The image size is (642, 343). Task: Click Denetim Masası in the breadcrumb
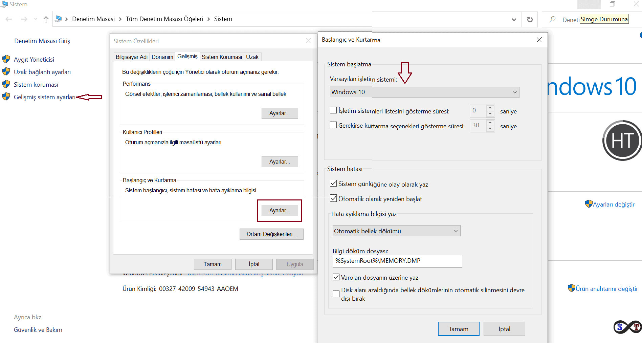93,19
